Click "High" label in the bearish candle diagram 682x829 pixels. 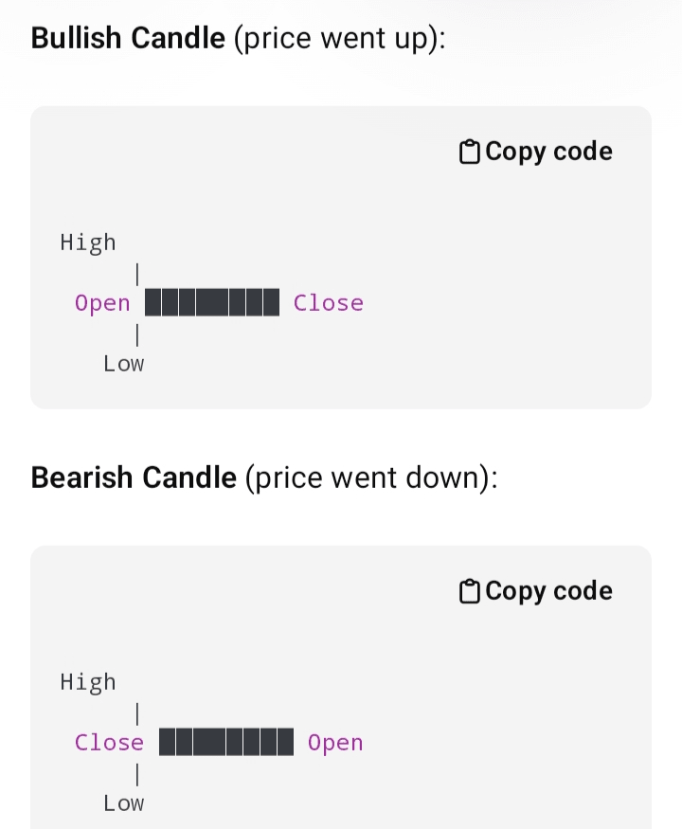pos(88,682)
